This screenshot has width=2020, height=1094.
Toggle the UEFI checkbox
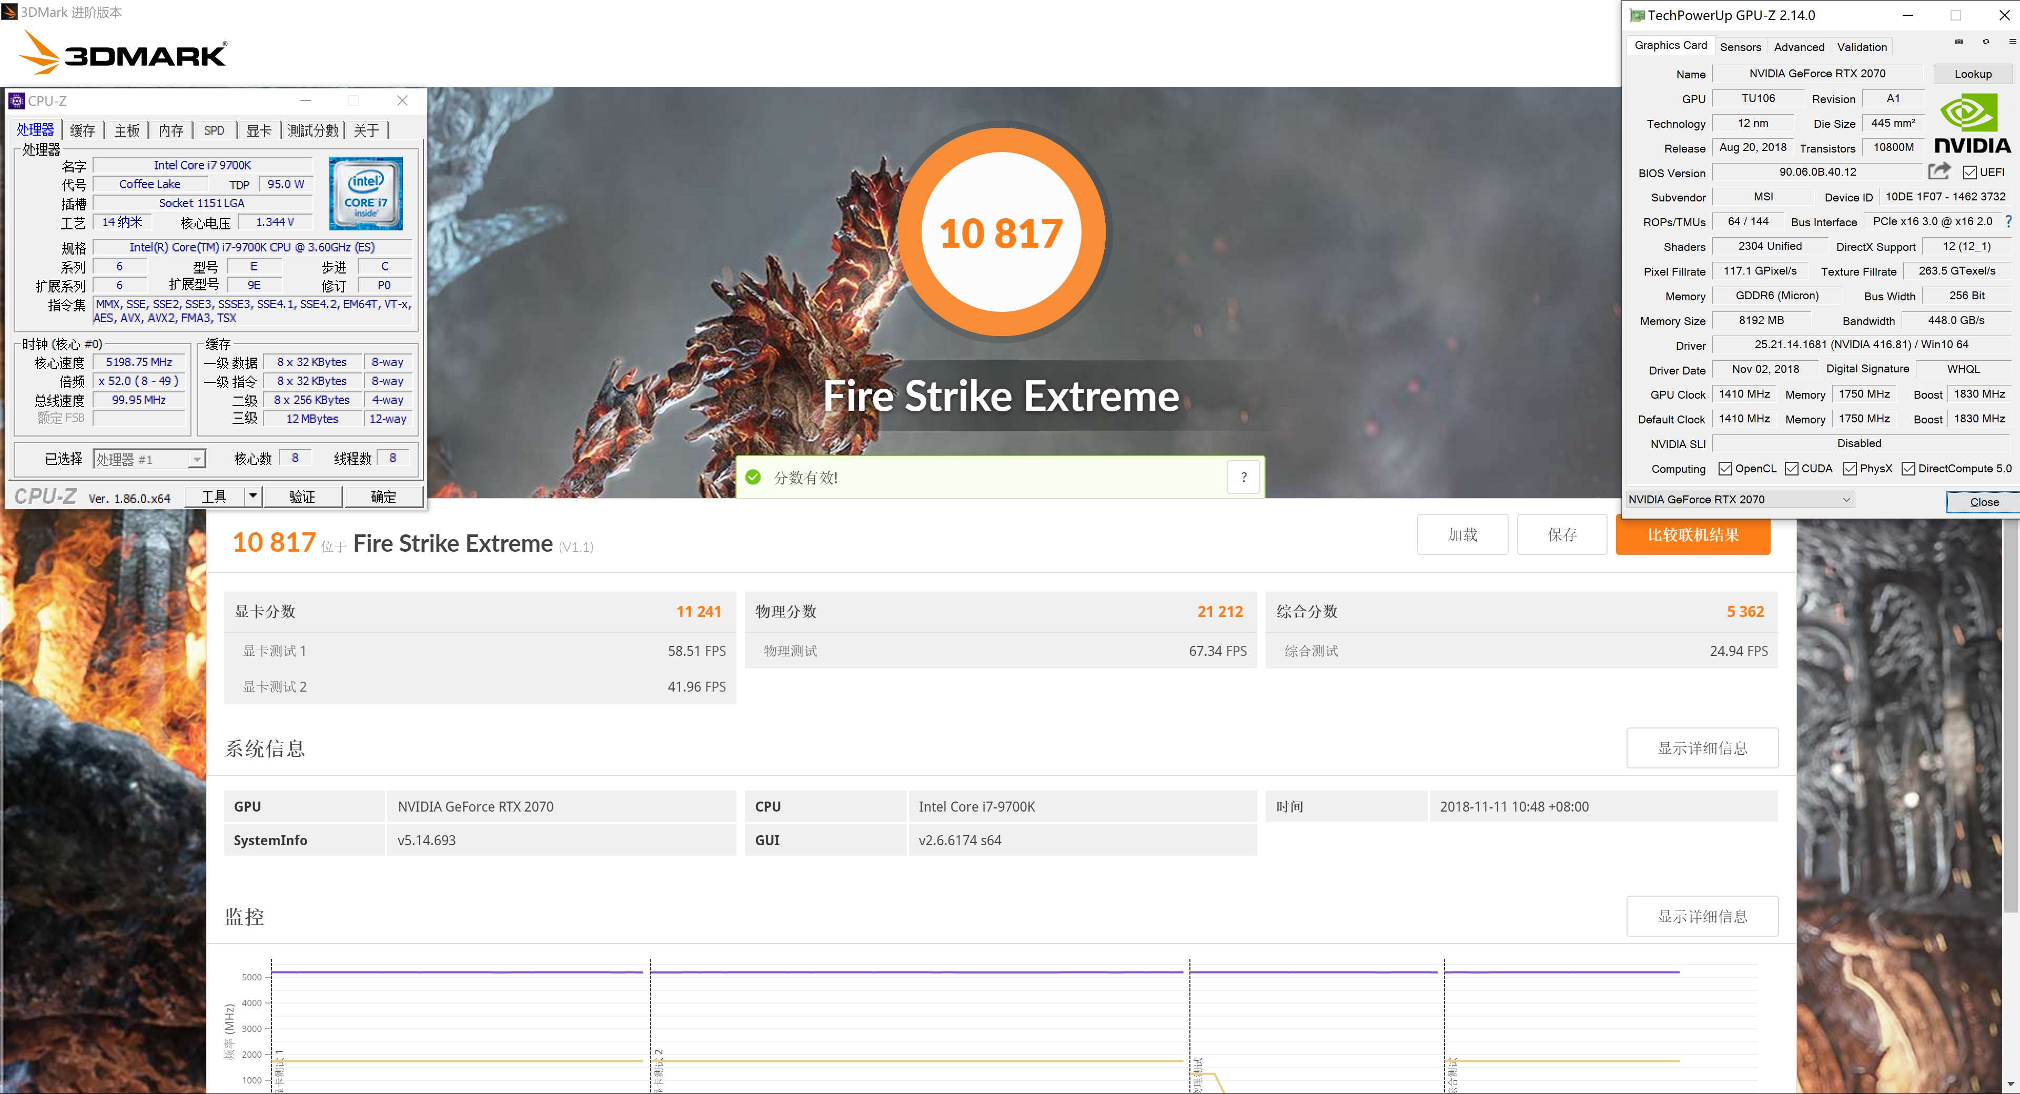pos(1969,173)
